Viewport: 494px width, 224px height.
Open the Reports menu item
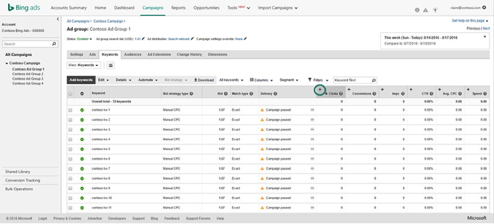[x=178, y=8]
